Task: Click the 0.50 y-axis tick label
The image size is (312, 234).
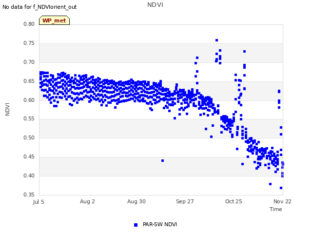Action: tap(29, 137)
